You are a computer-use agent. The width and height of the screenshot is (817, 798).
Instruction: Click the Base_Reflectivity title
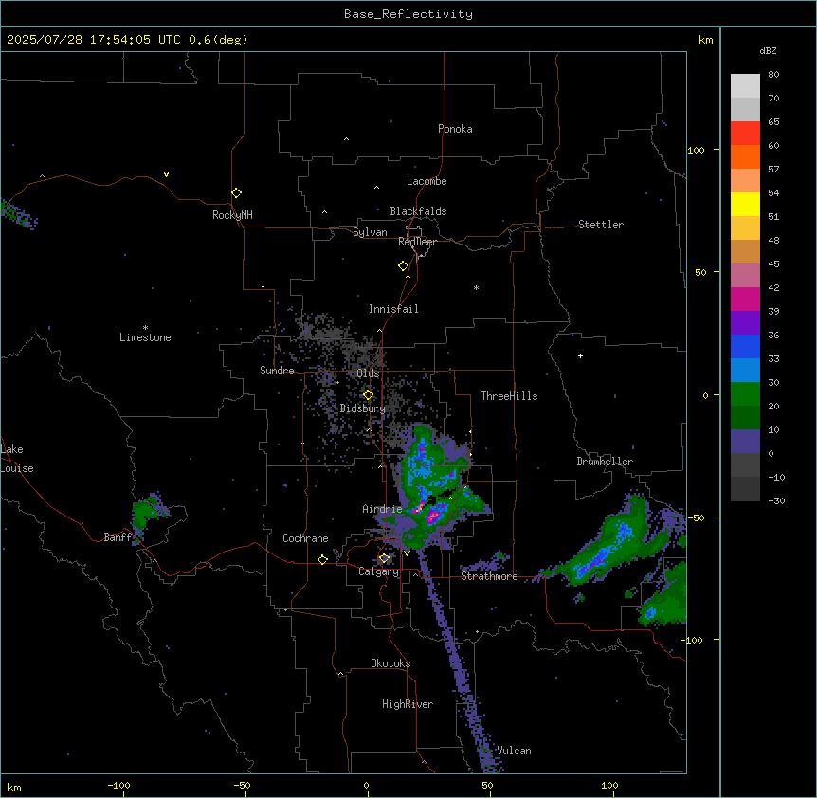(x=408, y=14)
